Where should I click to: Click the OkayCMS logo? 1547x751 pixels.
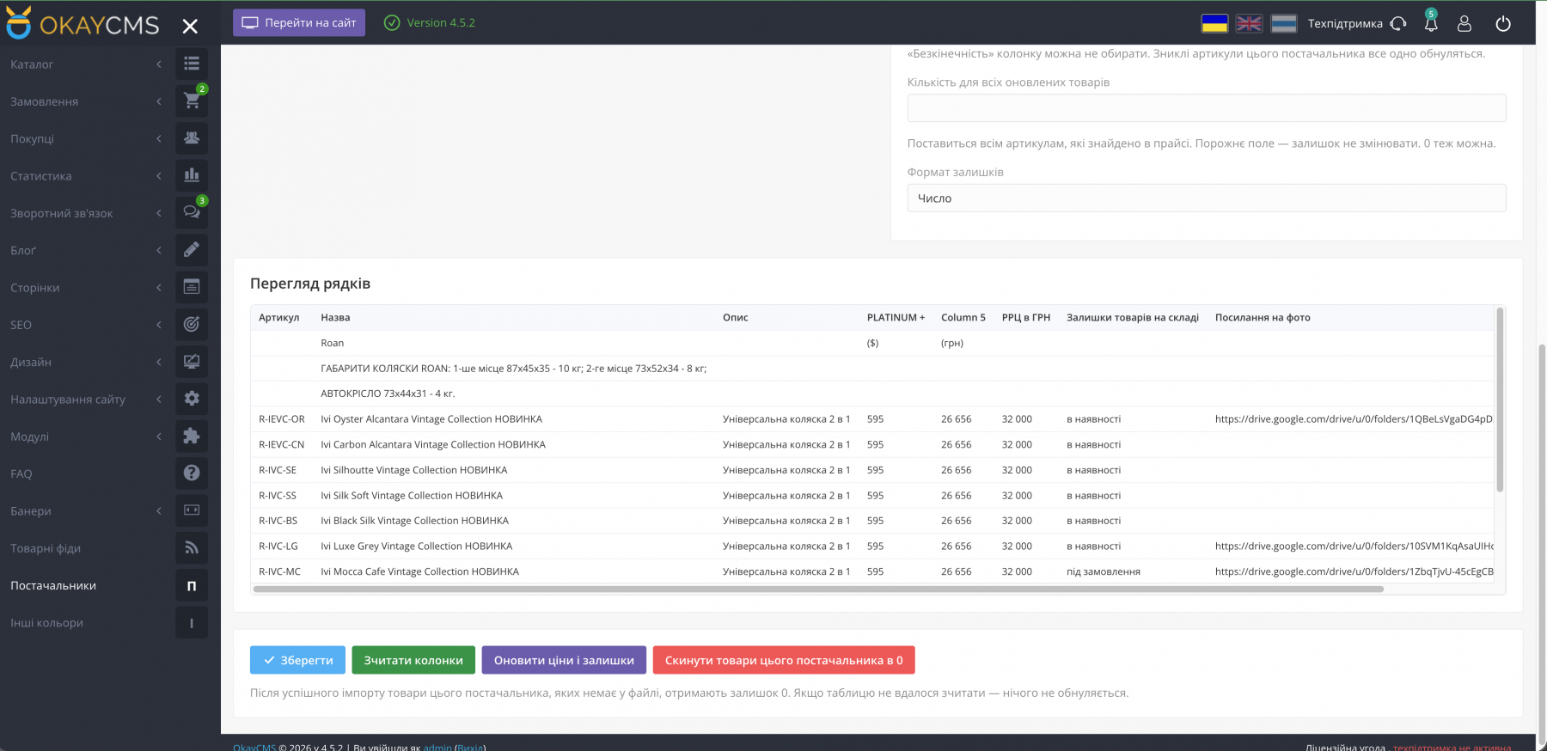click(83, 24)
